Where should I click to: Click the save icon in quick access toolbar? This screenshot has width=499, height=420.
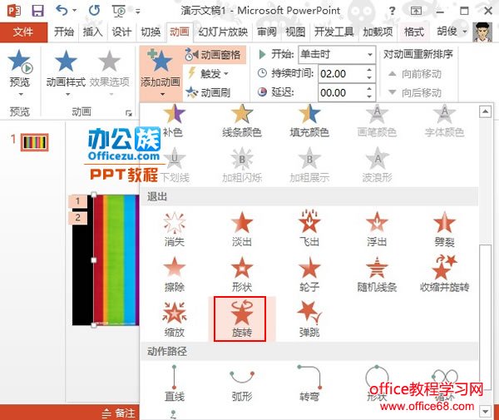37,11
